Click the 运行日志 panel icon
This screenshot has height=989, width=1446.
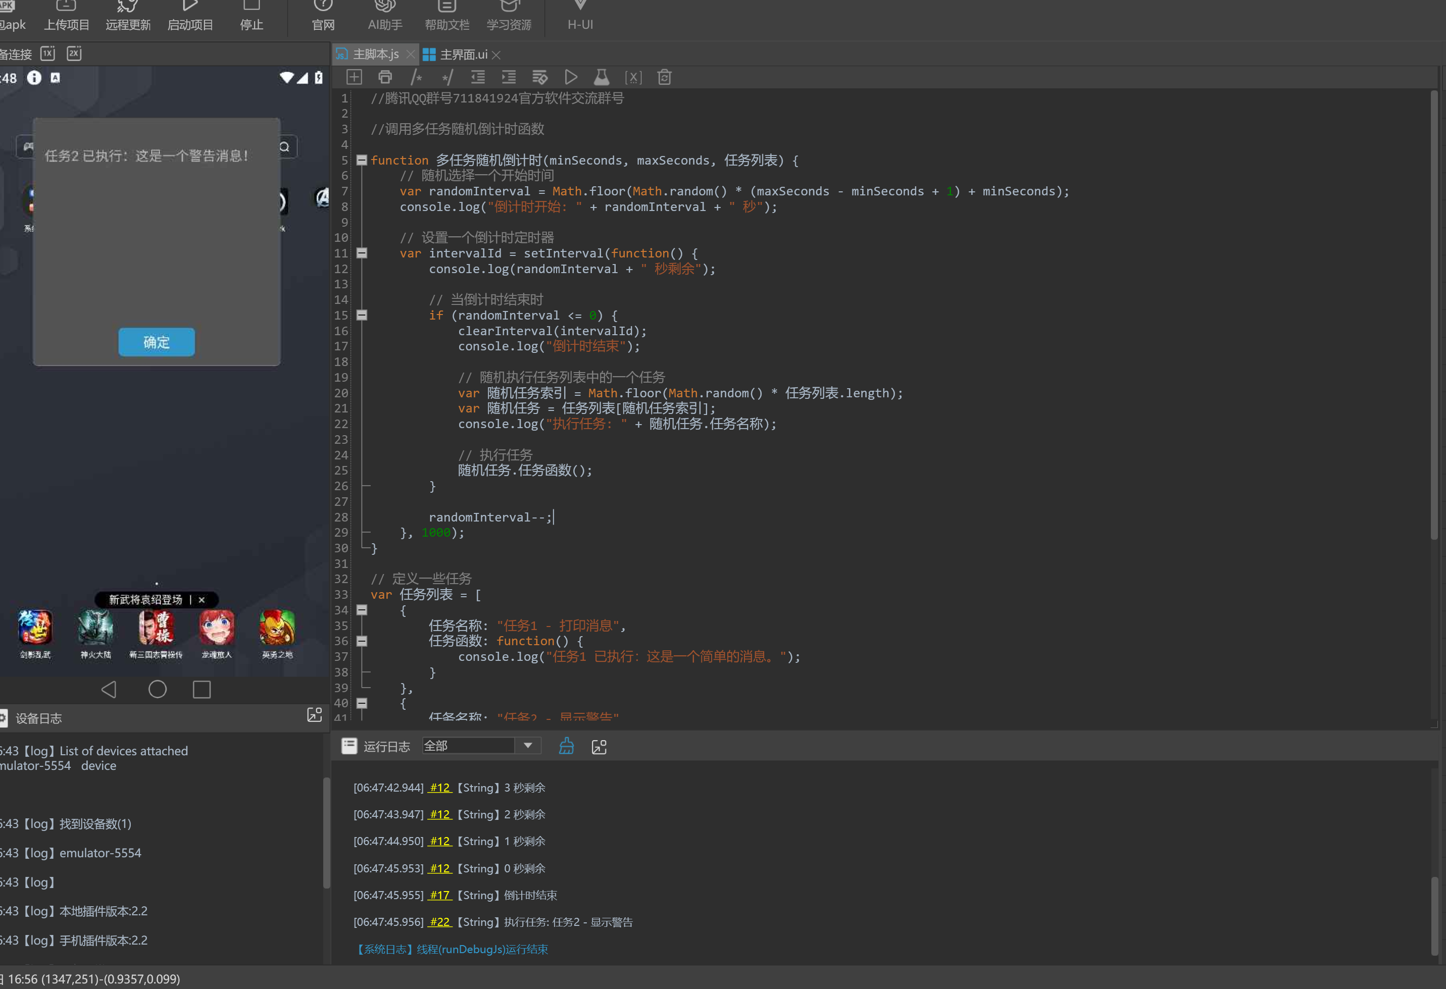349,746
